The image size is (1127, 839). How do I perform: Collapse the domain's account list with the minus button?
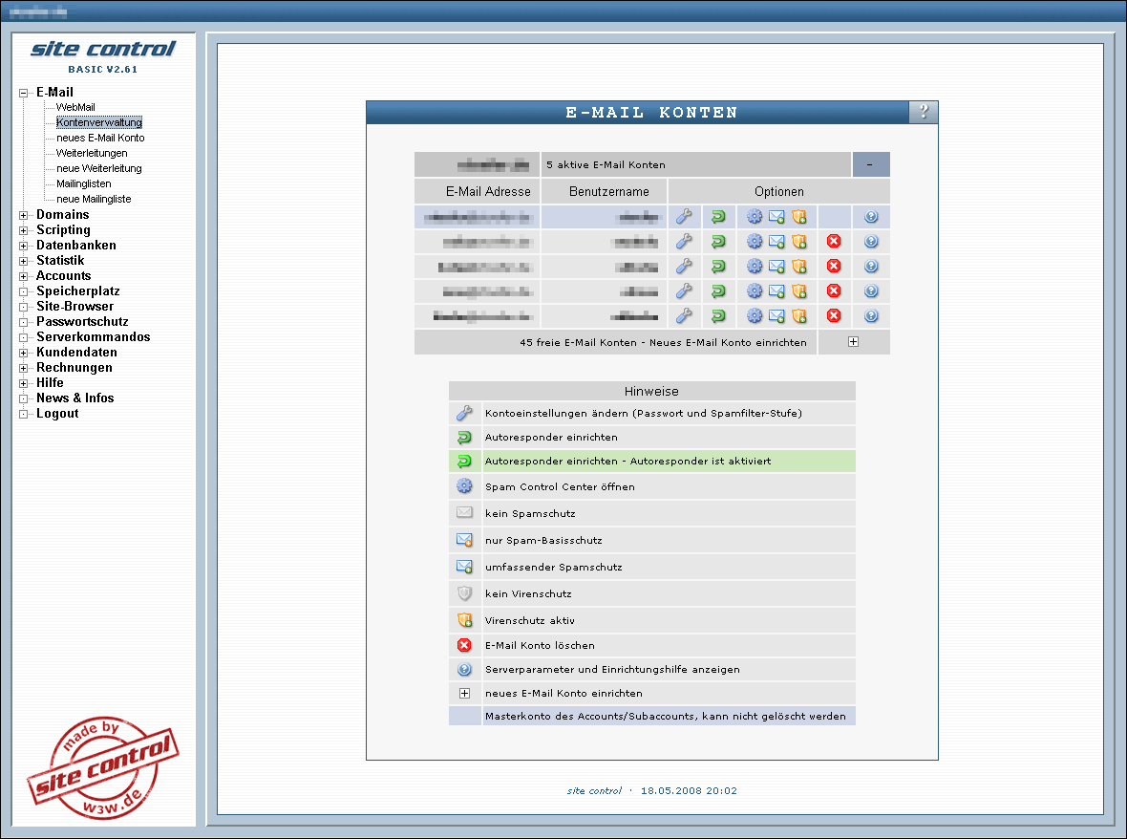click(x=870, y=164)
